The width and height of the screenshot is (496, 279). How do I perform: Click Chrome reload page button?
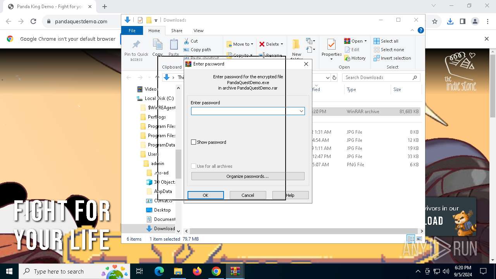click(33, 22)
